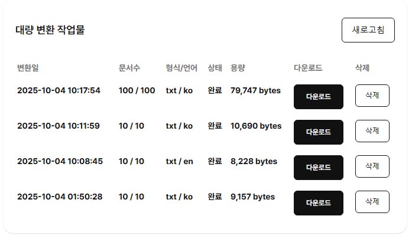The height and width of the screenshot is (242, 412).
Task: Download the 10,690 bytes conversion result
Action: [x=318, y=132]
